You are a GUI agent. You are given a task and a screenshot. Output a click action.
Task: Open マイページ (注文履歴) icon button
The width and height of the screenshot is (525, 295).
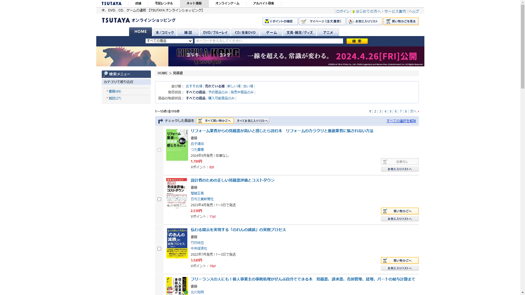tap(322, 21)
